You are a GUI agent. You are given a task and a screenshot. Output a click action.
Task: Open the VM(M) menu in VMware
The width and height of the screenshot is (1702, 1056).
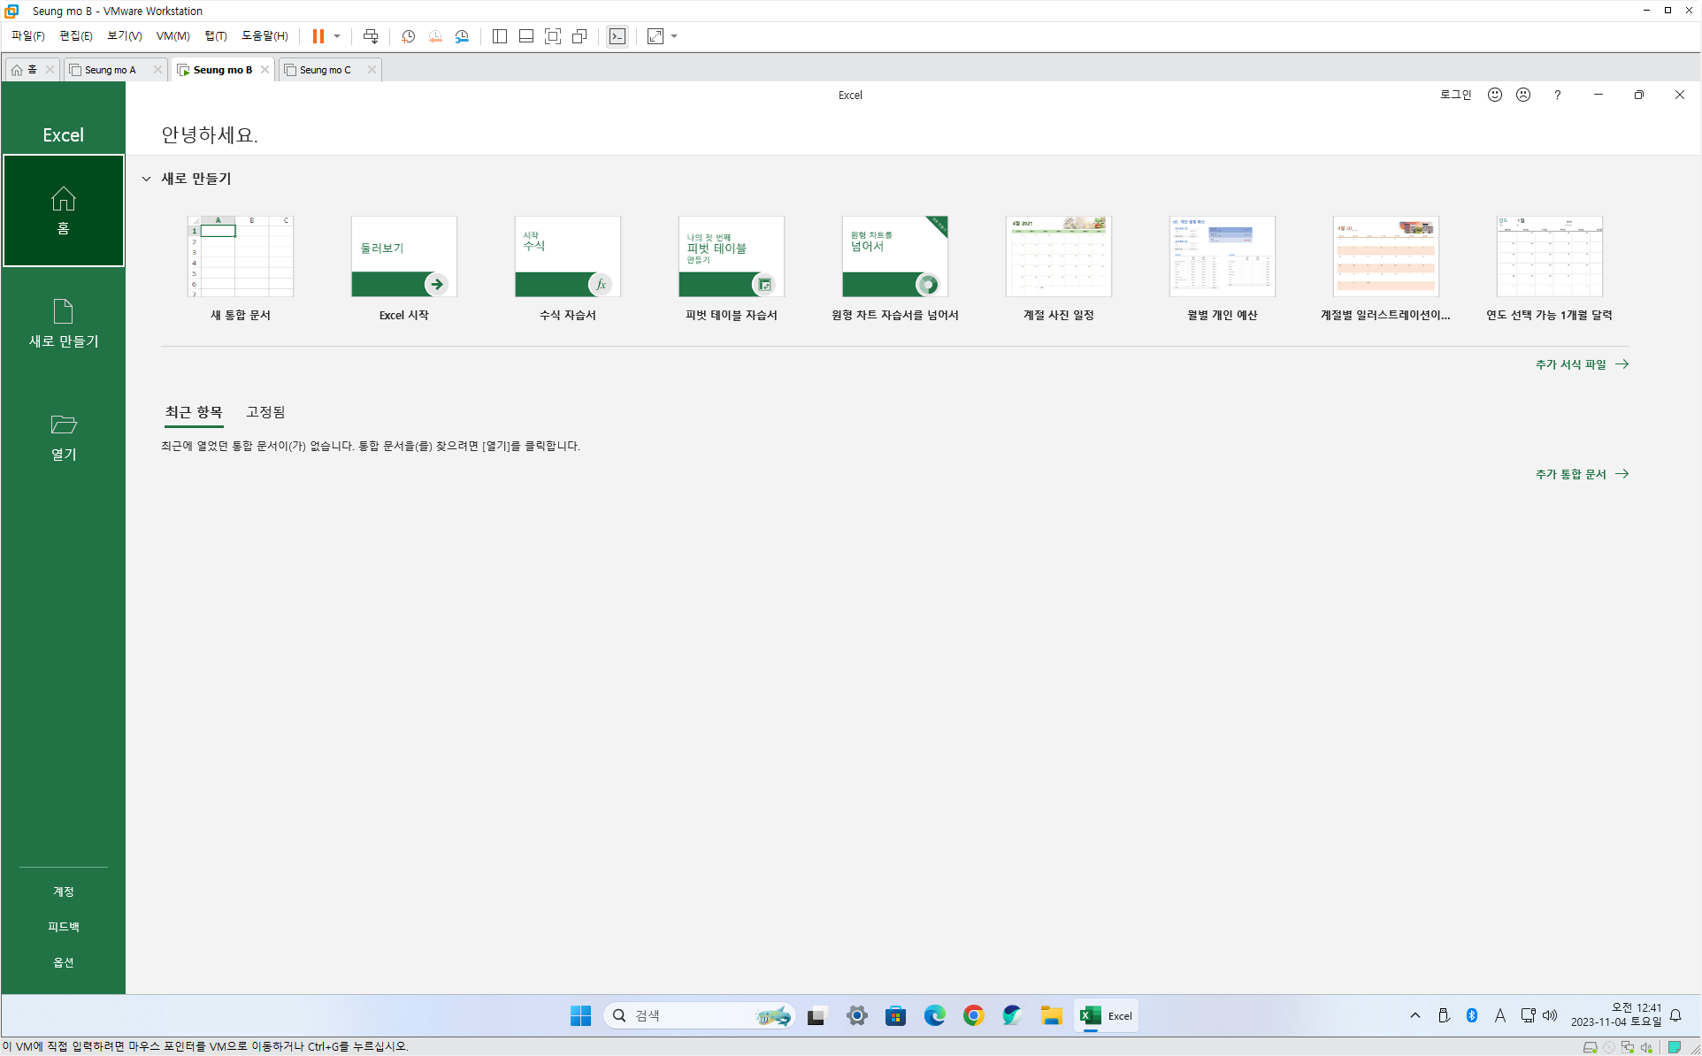pos(172,36)
